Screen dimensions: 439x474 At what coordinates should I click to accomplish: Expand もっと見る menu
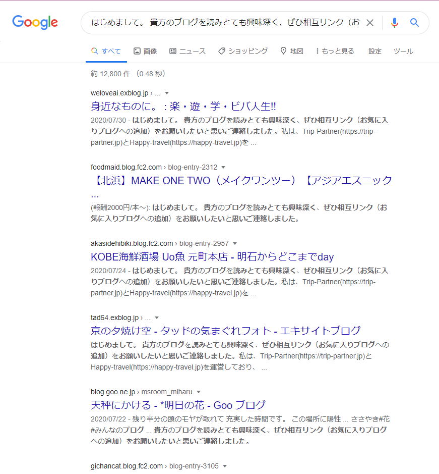[x=335, y=51]
